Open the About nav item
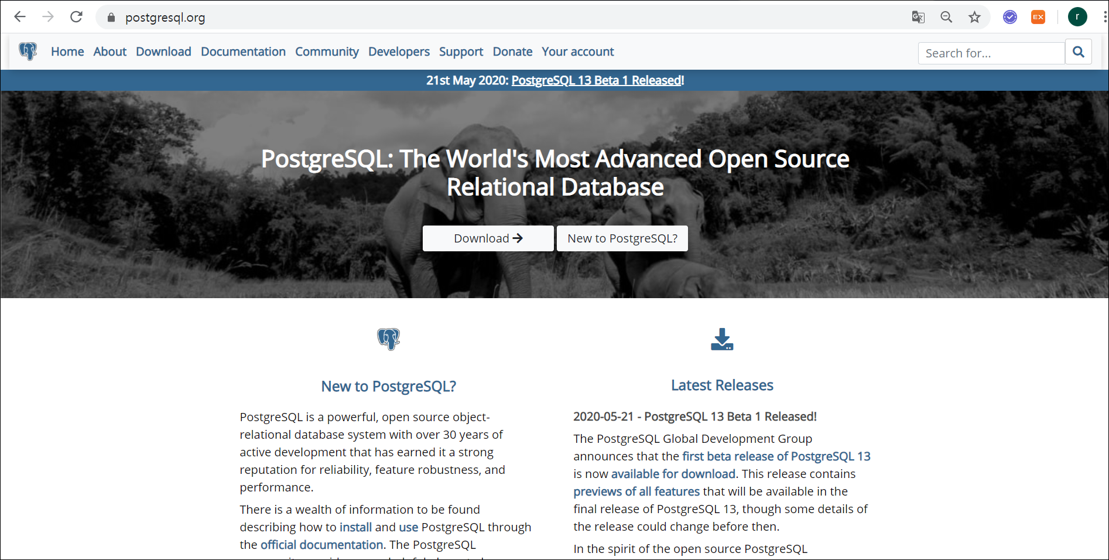1109x560 pixels. click(x=110, y=52)
